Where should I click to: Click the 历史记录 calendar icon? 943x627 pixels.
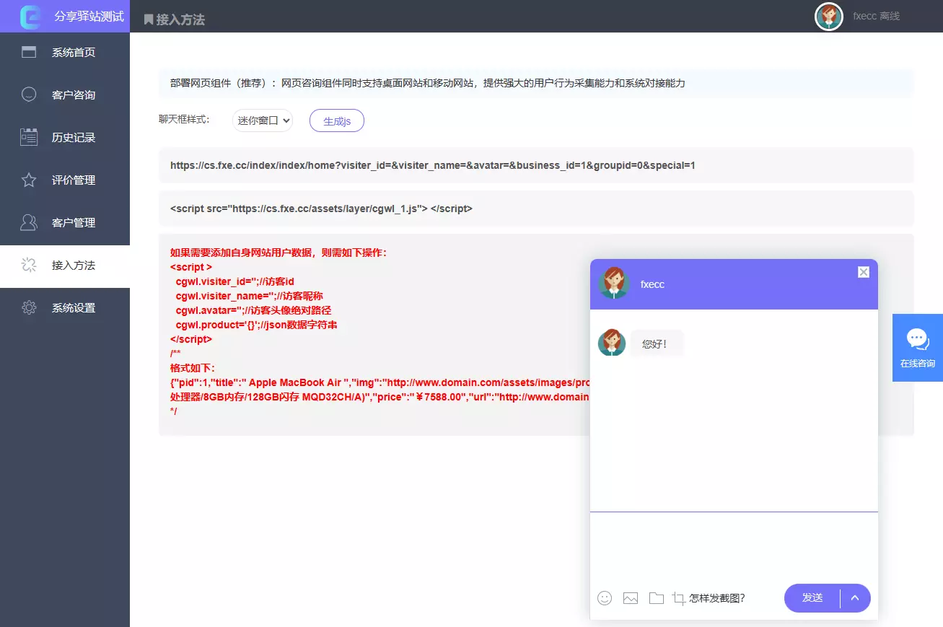(29, 137)
